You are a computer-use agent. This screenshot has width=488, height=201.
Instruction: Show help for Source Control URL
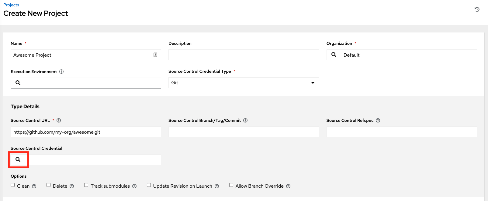coord(59,120)
